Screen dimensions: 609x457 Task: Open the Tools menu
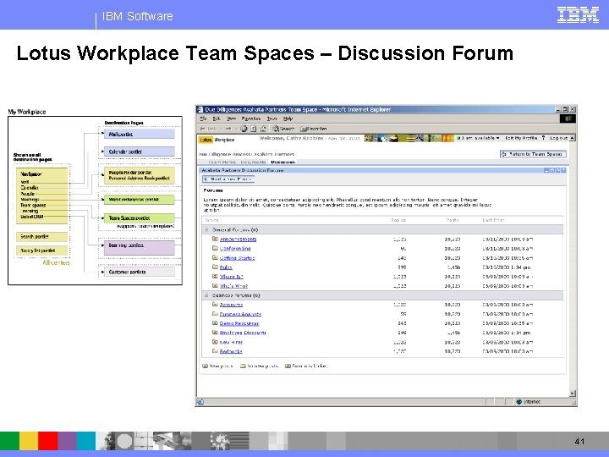(272, 118)
